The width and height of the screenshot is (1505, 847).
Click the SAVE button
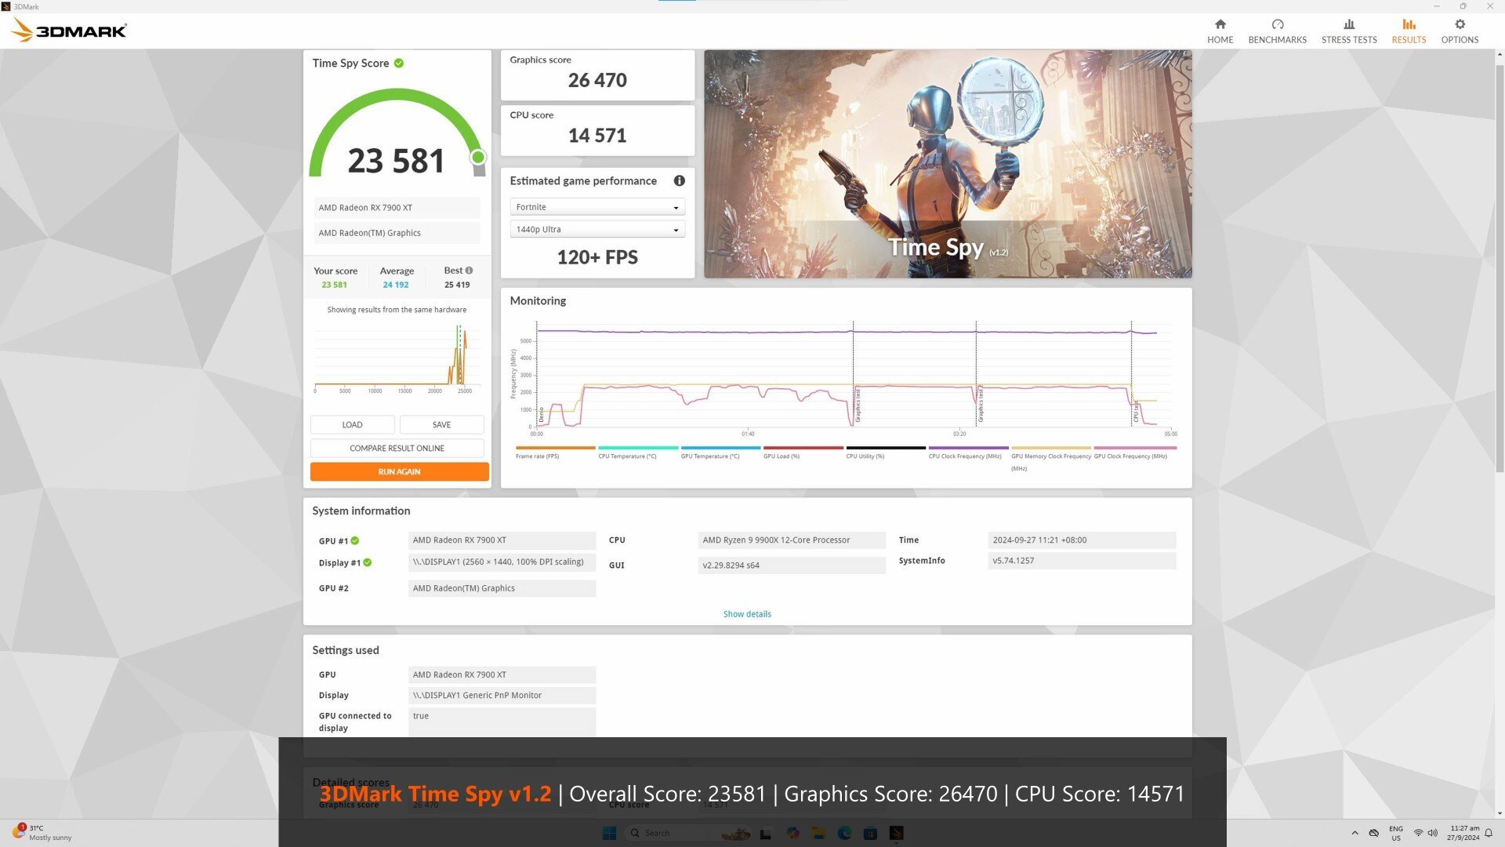(x=441, y=425)
